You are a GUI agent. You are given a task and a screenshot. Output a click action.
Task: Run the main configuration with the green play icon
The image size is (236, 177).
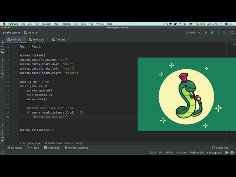206,32
